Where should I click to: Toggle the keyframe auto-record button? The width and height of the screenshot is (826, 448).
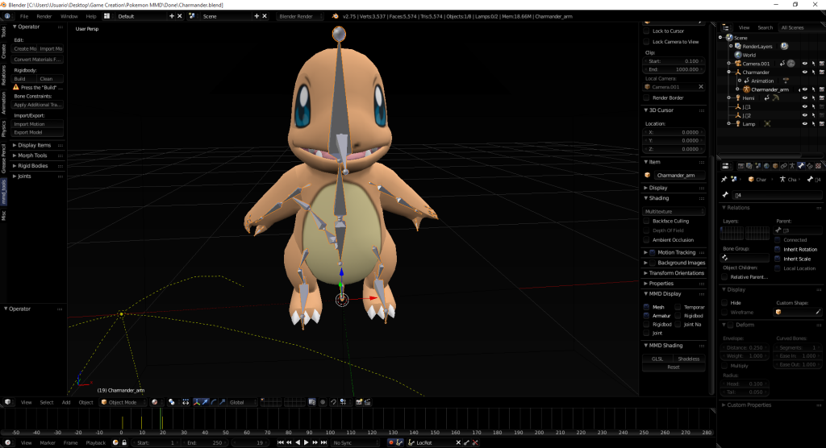pyautogui.click(x=391, y=442)
